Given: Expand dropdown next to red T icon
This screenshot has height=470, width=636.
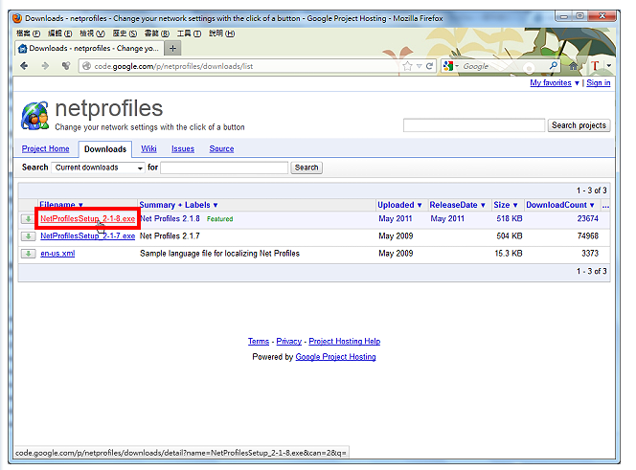Looking at the screenshot, I should tap(609, 66).
